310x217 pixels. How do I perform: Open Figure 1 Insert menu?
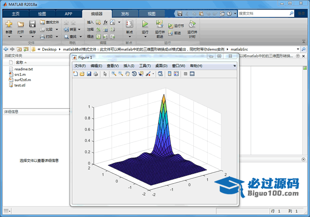pyautogui.click(x=129, y=66)
